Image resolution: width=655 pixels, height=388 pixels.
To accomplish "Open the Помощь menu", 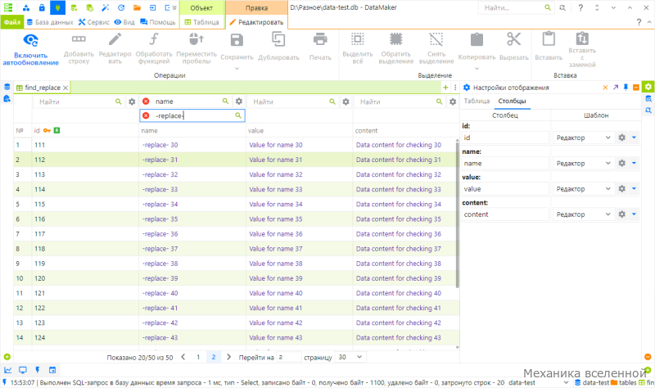I will pos(158,22).
